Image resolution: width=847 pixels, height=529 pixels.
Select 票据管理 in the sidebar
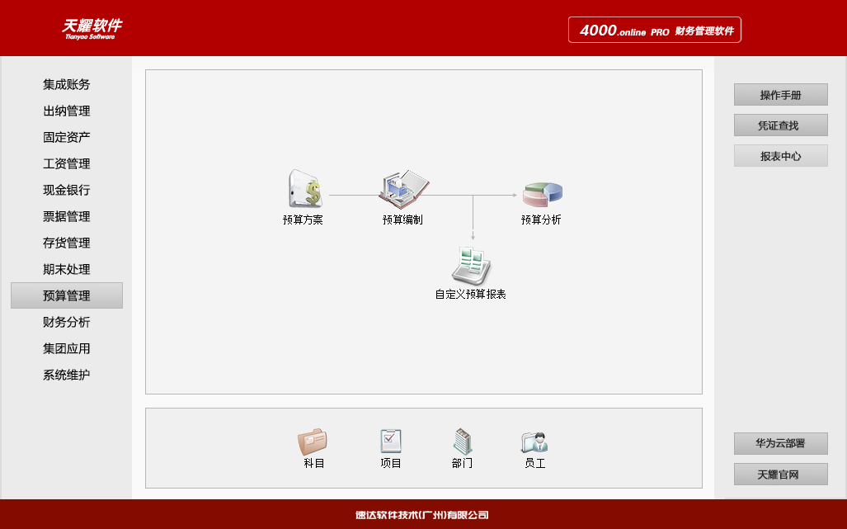pos(67,217)
